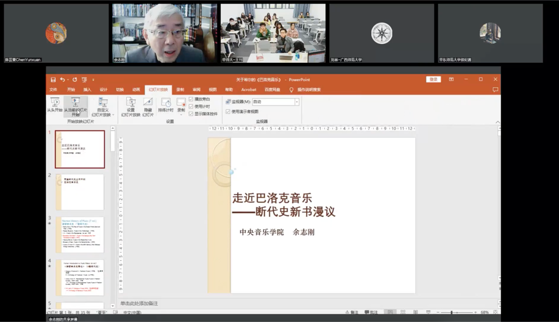The image size is (559, 322).
Task: Uncheck Use Presenter View (使用演示者视图)
Action: point(228,112)
